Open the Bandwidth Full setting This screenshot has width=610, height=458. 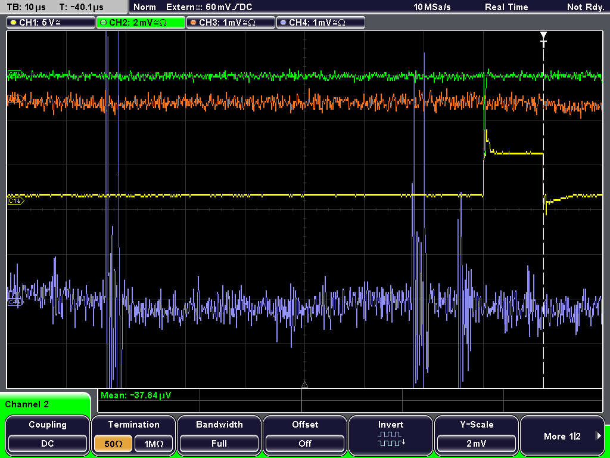coord(219,436)
